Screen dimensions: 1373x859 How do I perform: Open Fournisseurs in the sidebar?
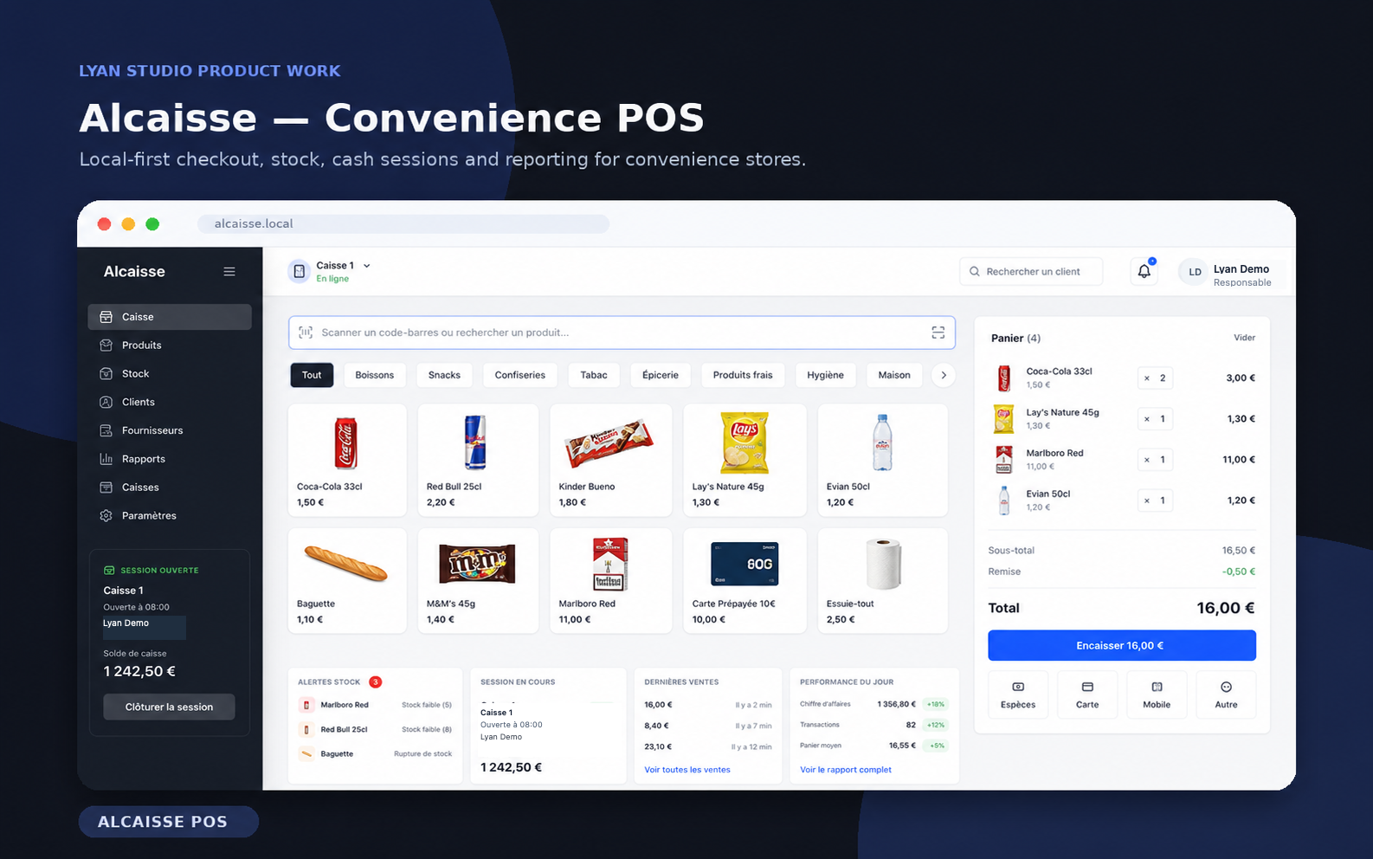point(170,430)
